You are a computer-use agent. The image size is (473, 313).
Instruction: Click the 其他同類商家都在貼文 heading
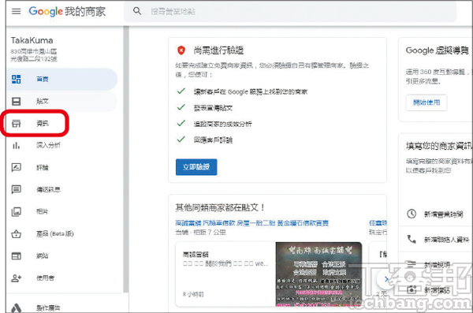point(220,207)
